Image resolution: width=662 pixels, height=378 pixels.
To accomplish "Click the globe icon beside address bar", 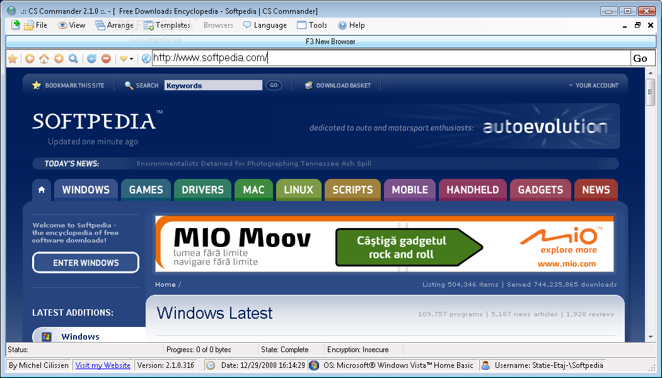I will tap(146, 59).
